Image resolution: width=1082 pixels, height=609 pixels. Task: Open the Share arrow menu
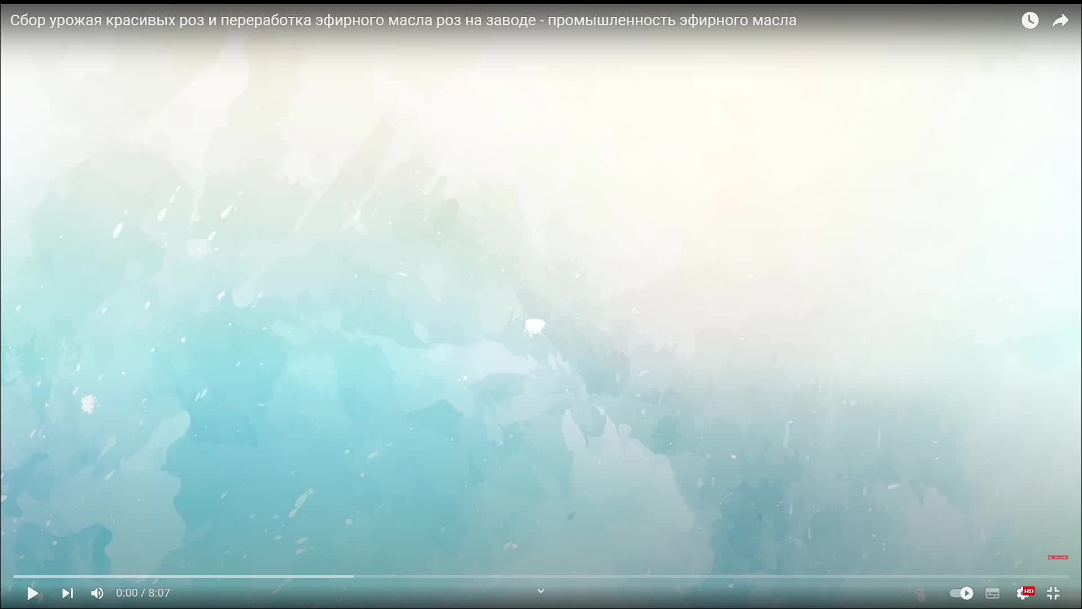point(1060,21)
